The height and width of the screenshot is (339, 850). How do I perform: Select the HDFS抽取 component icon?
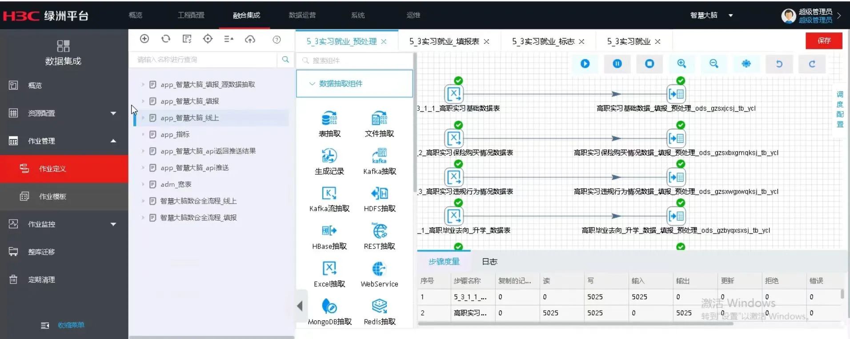click(379, 193)
